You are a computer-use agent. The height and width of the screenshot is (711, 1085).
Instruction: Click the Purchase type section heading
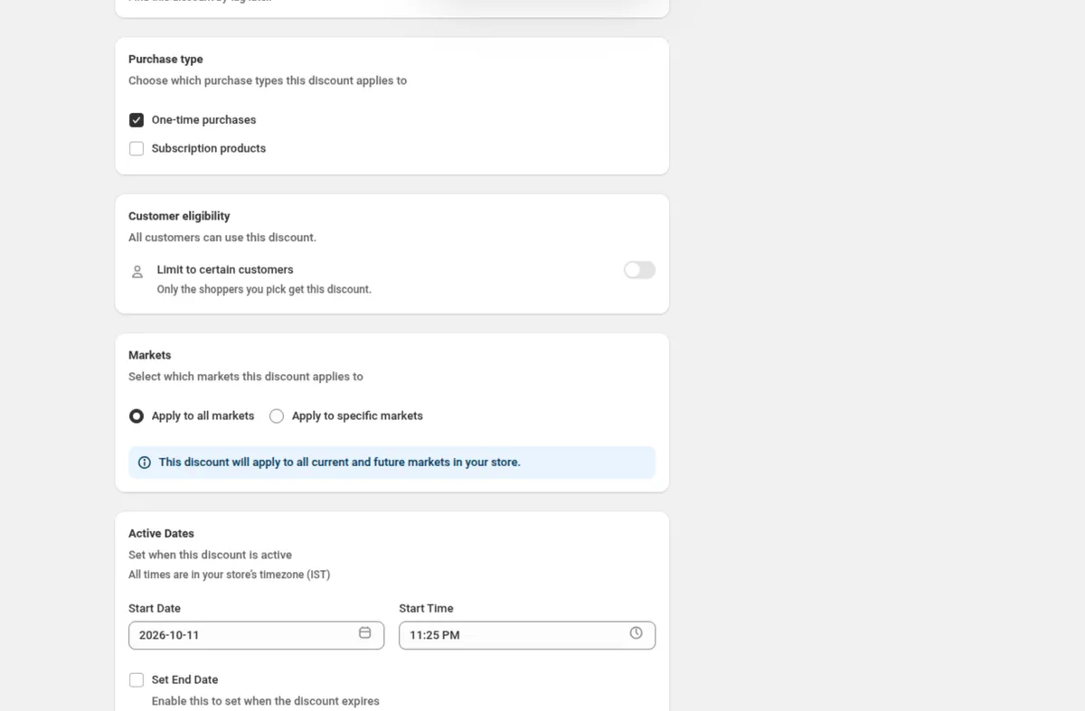coord(165,60)
